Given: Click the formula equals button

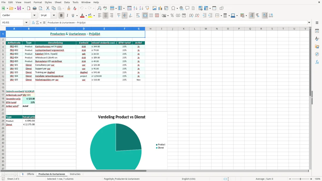Looking at the screenshot, I should 44,23.
